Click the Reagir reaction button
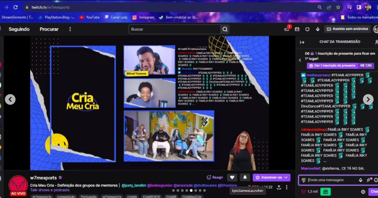 tap(215, 178)
